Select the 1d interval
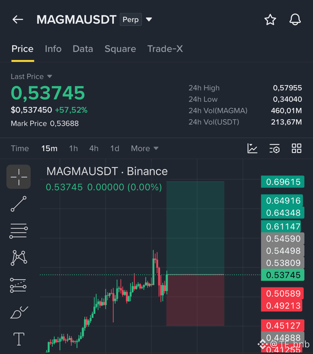This screenshot has height=354, width=313. 115,149
